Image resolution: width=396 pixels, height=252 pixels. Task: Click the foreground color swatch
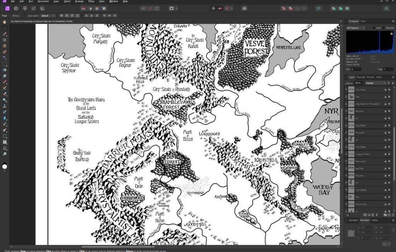[5, 166]
